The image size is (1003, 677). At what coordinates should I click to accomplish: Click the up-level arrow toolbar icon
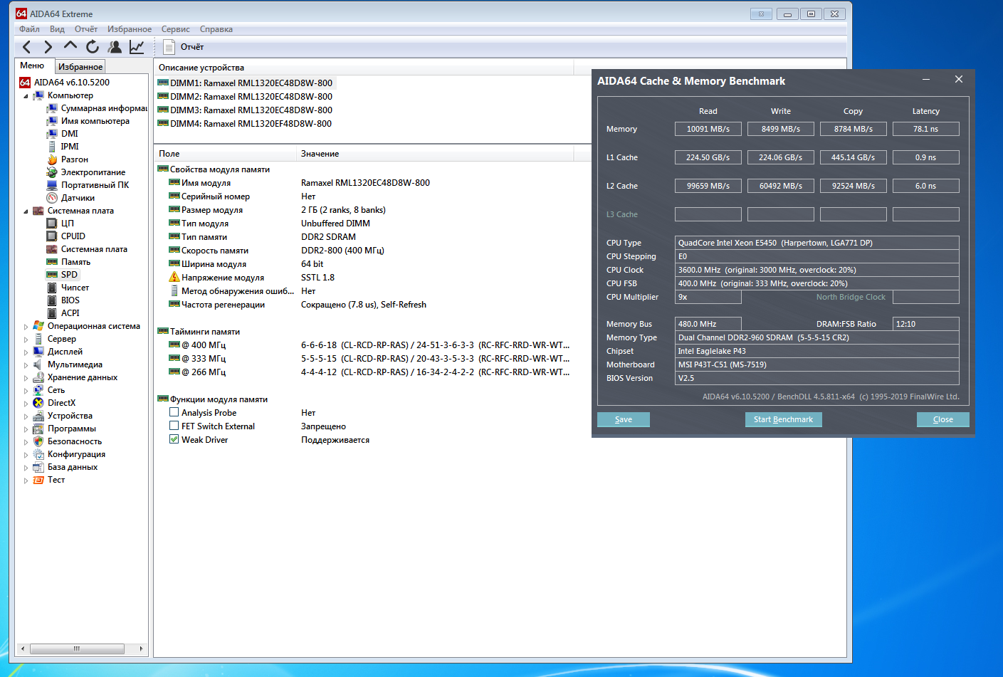click(70, 46)
